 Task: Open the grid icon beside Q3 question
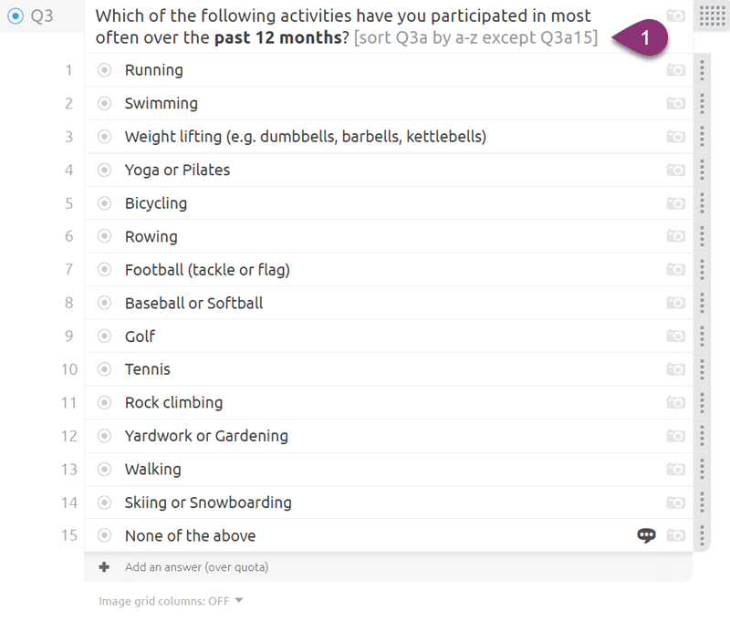[x=712, y=16]
